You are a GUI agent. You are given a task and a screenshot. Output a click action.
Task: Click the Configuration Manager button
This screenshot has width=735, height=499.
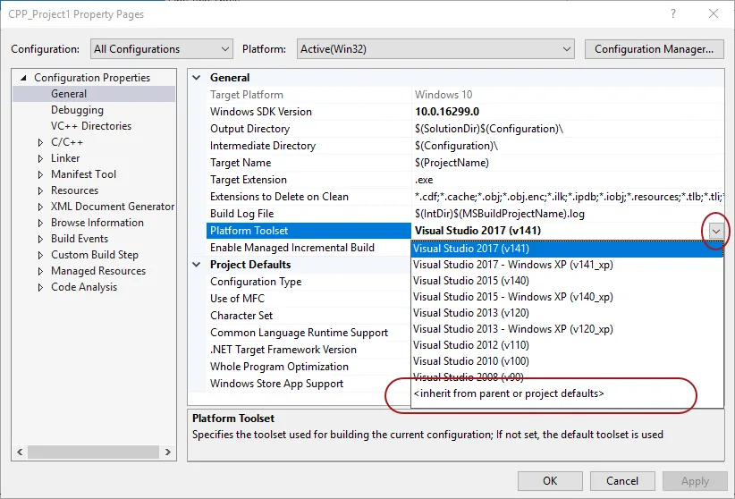654,49
